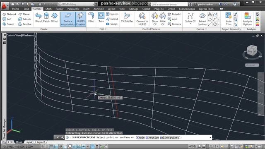The image size is (265, 149).
Task: Click the pasha-sevkav account sign-in button
Action: coord(205,4)
